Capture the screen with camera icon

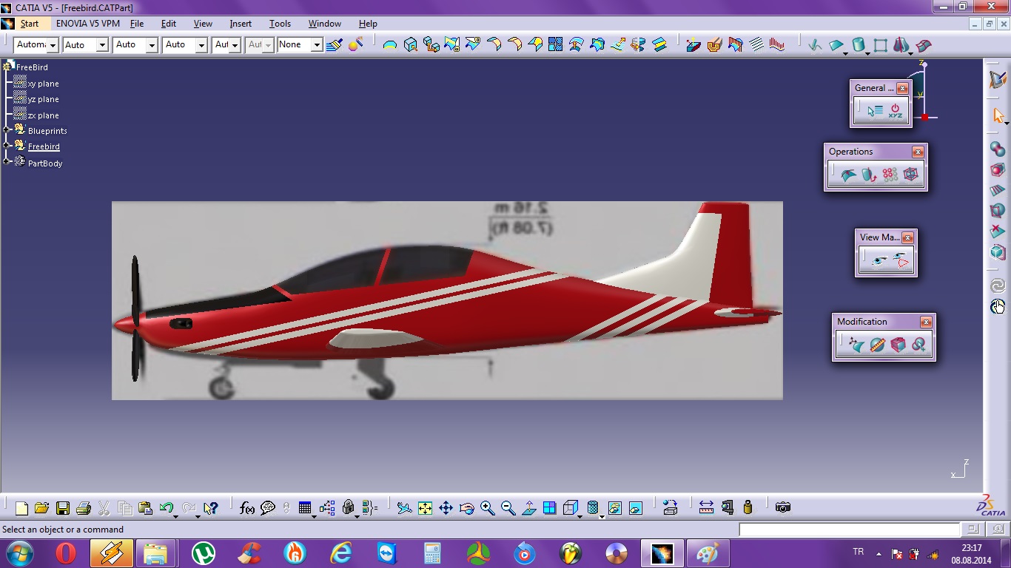783,507
